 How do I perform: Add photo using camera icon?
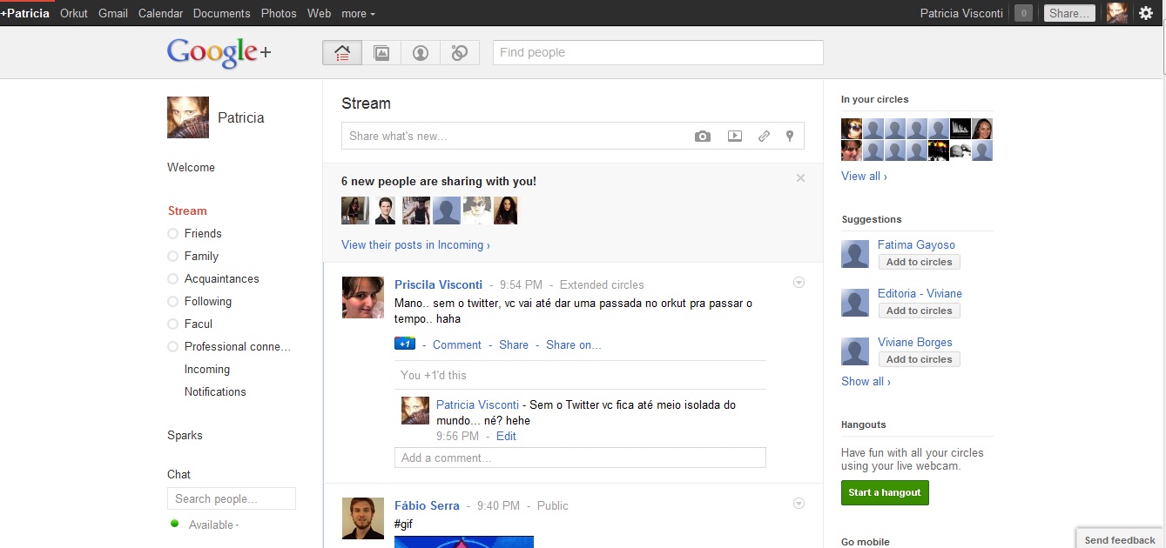[703, 137]
